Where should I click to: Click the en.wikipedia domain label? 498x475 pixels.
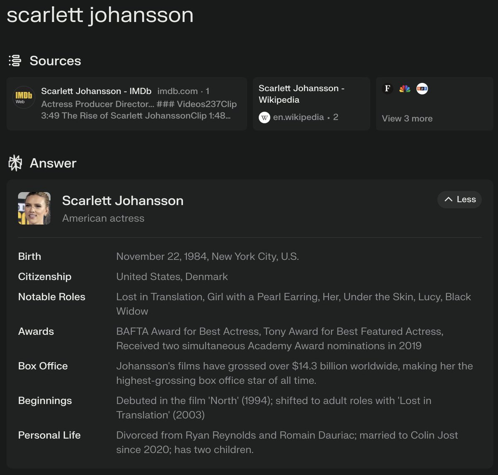coord(298,117)
